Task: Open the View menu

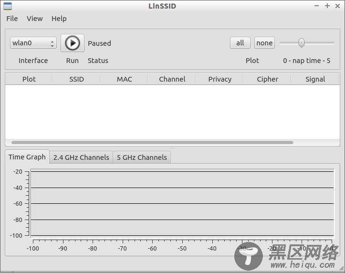Action: [34, 19]
